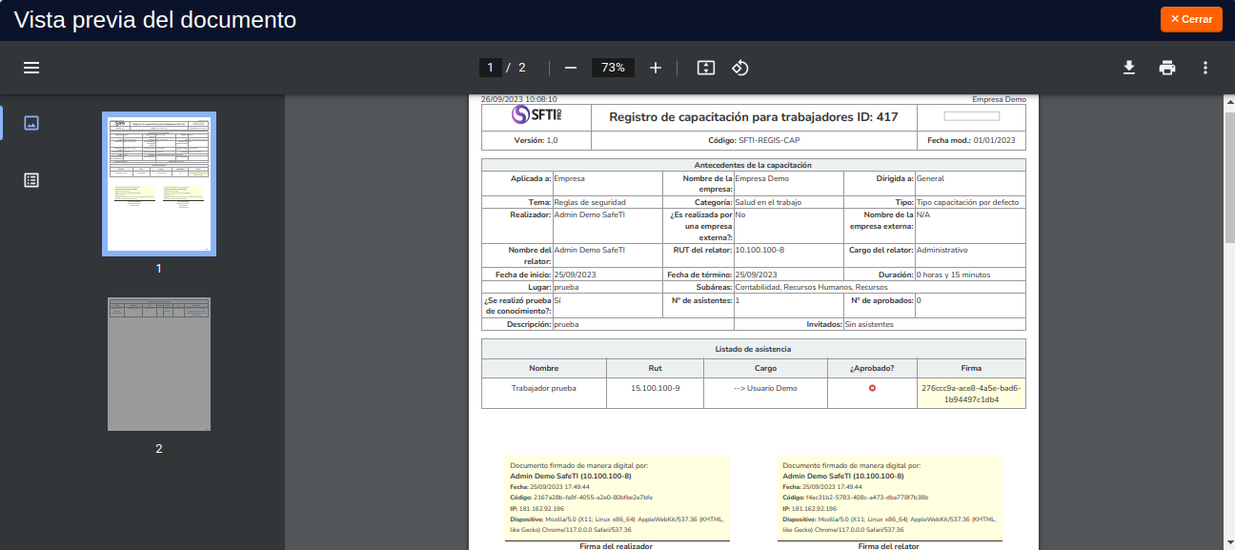Screen dimensions: 1235x550
Task: Click 'Empresa Demo' header text at top right
Action: click(999, 99)
